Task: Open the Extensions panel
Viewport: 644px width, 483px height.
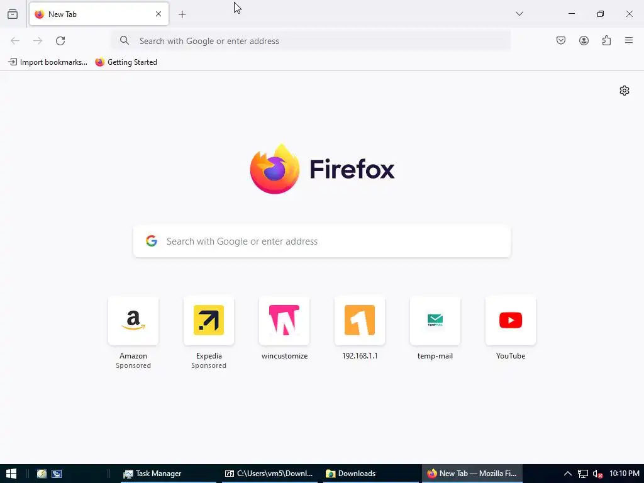Action: point(606,40)
